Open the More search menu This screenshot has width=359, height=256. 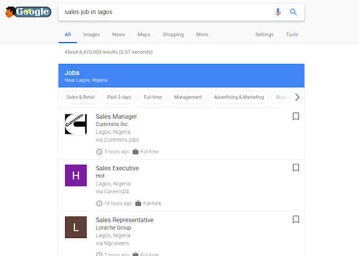coord(202,35)
